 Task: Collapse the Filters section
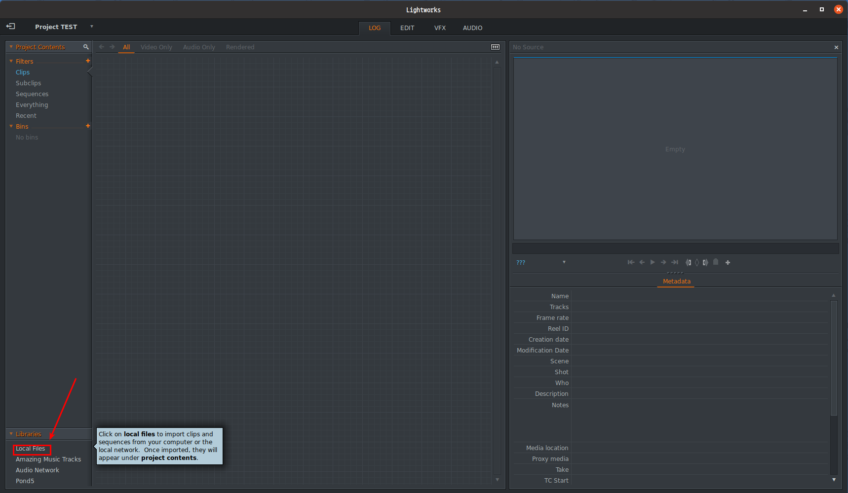click(x=11, y=61)
